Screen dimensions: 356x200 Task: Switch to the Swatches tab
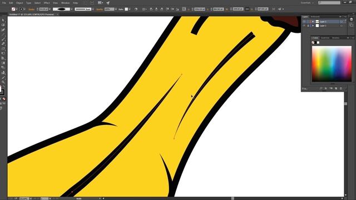pos(325,38)
